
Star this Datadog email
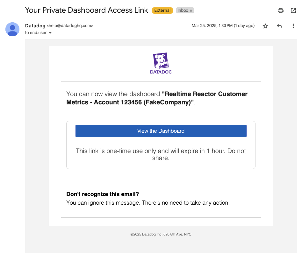(265, 26)
